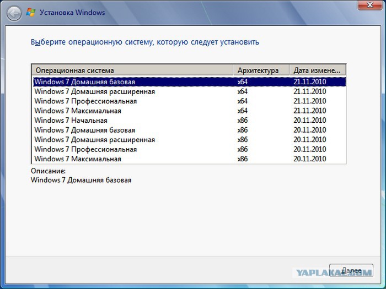Click x64 cell of Домашняя расширенная row
The image size is (386, 289).
pyautogui.click(x=243, y=91)
